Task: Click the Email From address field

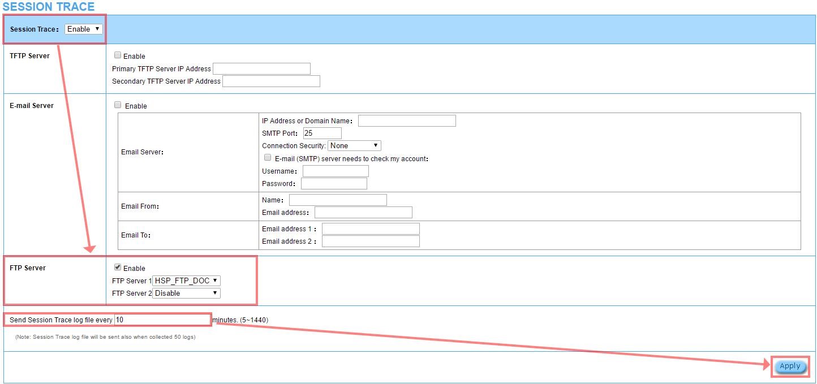Action: click(363, 213)
